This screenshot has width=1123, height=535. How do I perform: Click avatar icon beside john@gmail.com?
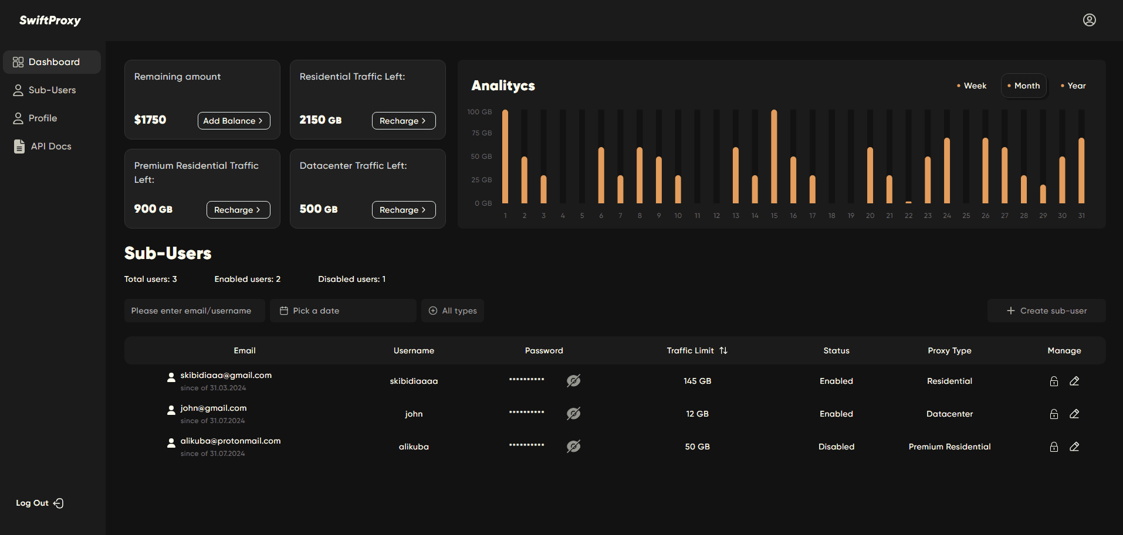coord(171,410)
